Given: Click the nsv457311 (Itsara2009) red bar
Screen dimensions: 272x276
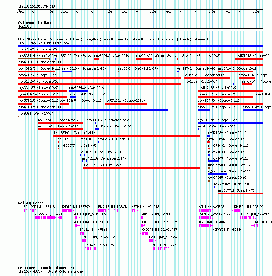Looking at the screenshot, I should coord(142,168).
